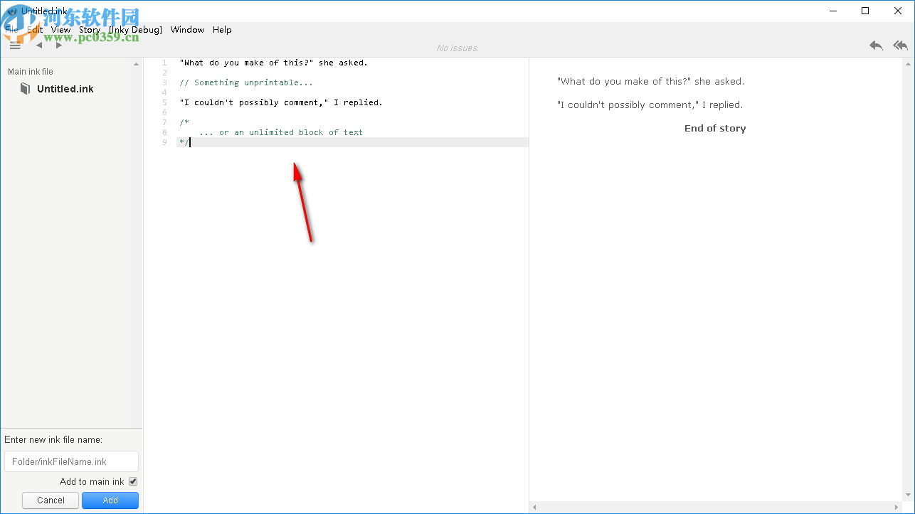The image size is (915, 514).
Task: Click the "/*" comment opener on line 7
Action: pyautogui.click(x=184, y=122)
